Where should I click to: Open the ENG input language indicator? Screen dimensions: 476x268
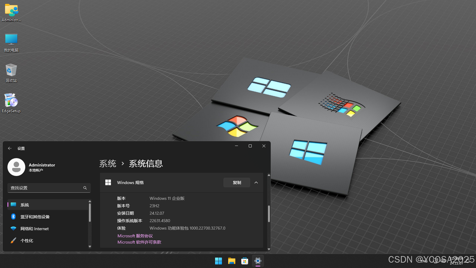pos(424,261)
